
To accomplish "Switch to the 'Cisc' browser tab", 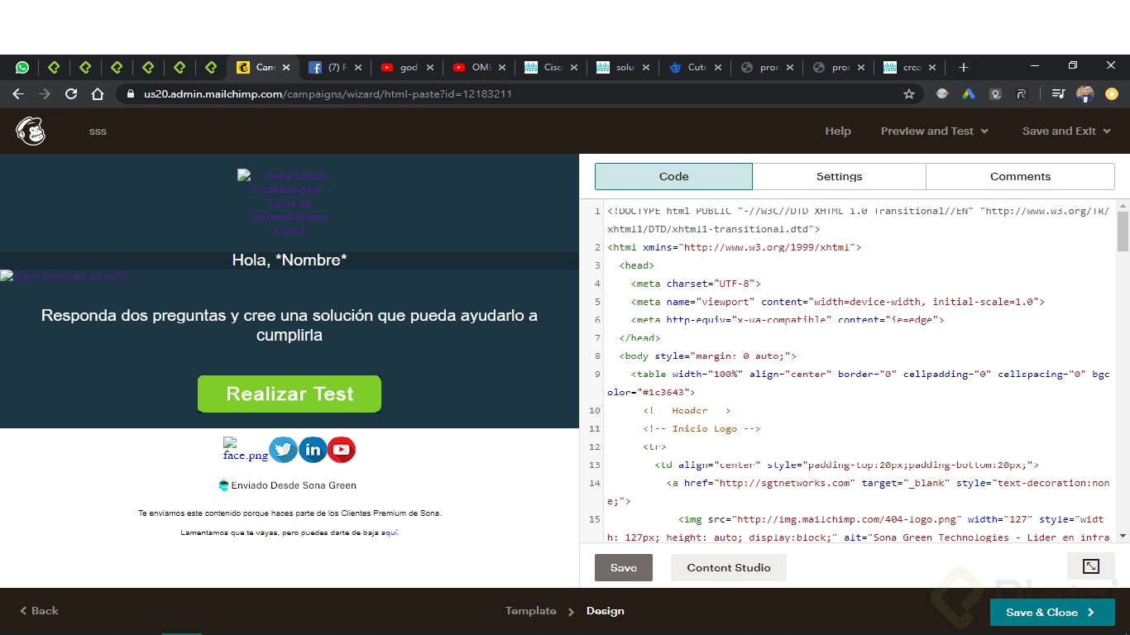I will (x=550, y=68).
